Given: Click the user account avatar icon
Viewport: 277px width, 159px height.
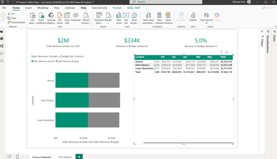Looking at the screenshot, I should (x=249, y=2).
